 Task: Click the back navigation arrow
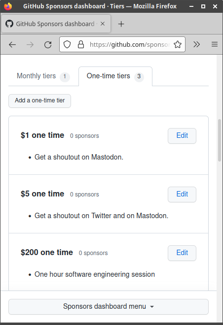(x=12, y=44)
